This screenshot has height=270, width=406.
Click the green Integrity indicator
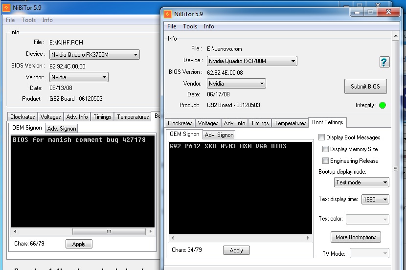coord(382,105)
